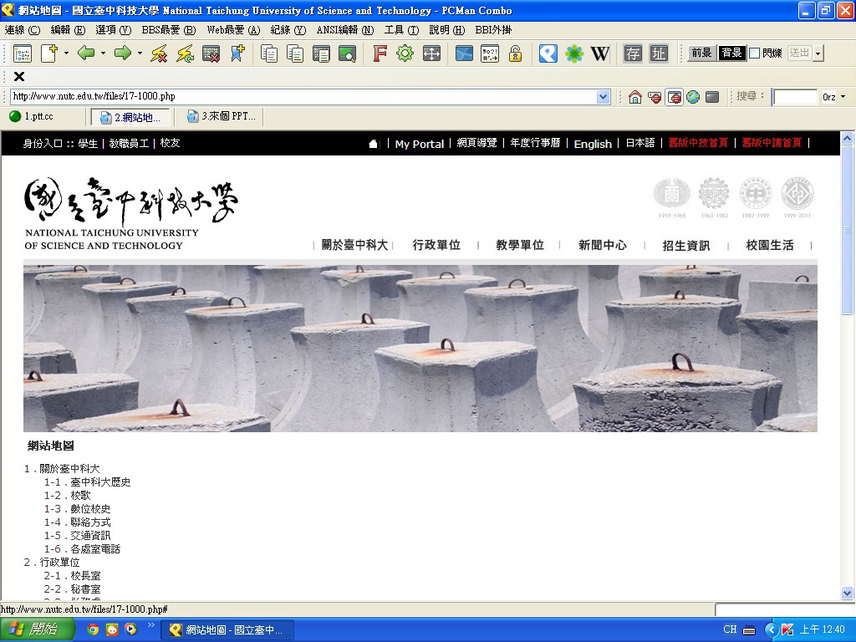Click the green flower icon
This screenshot has width=856, height=642.
pos(574,53)
